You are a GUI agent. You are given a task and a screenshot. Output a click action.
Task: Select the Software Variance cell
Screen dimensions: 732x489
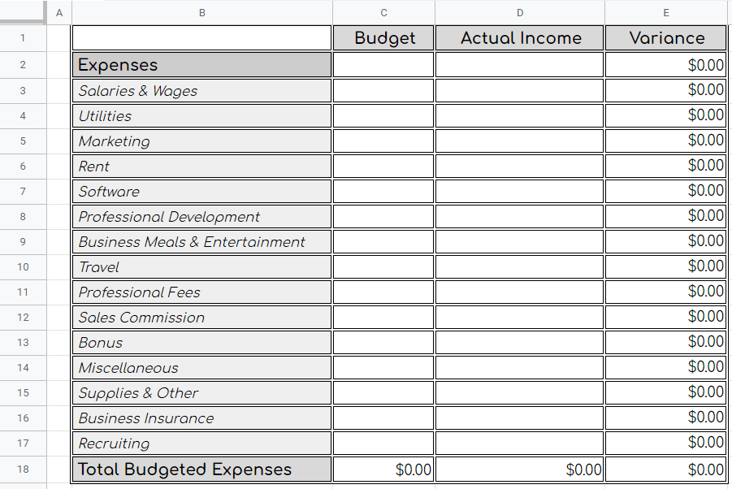pyautogui.click(x=666, y=191)
